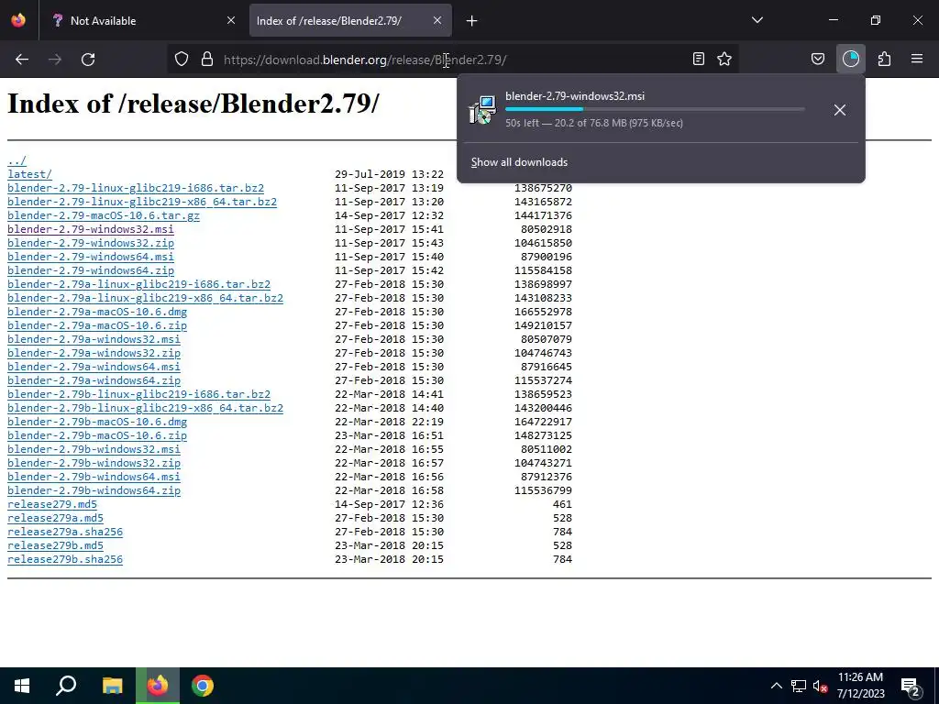Screen dimensions: 939x704
Task: Open the extensions puzzle icon
Action: point(884,59)
